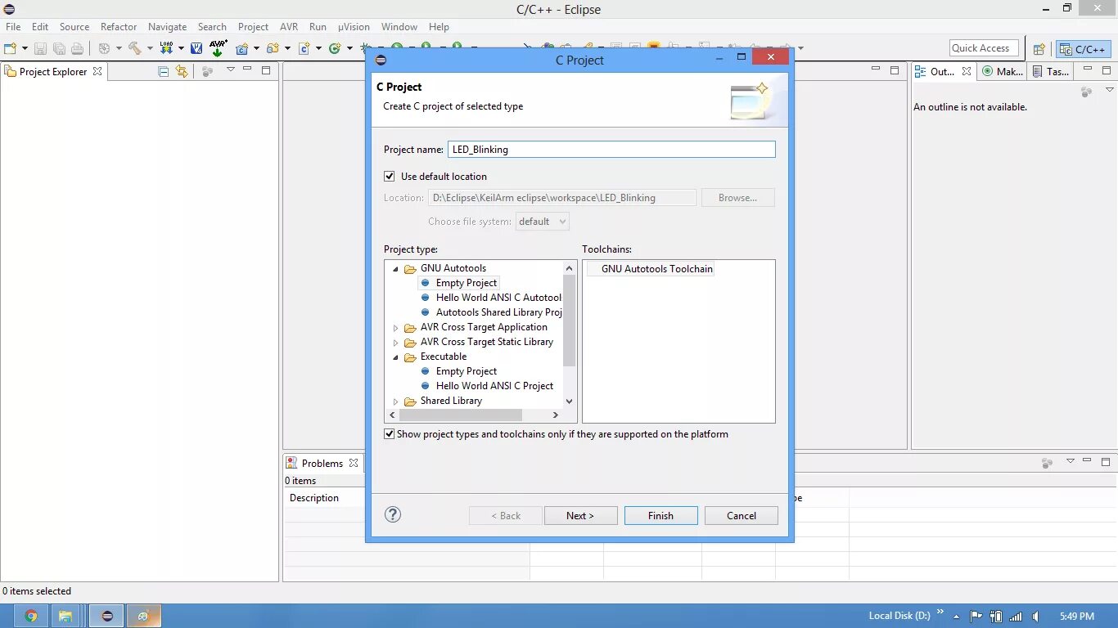
Task: Open the µVision menu
Action: click(354, 27)
